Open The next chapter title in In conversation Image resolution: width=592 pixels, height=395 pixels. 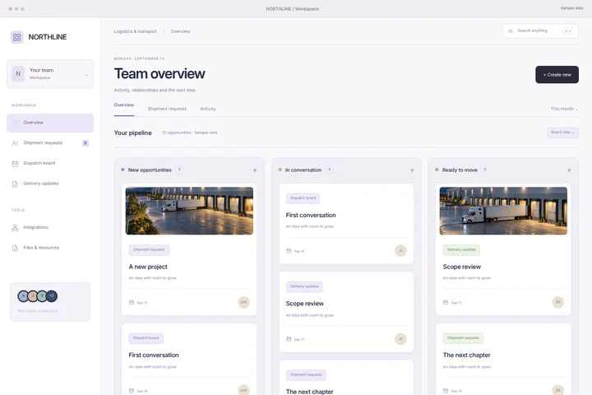(310, 392)
